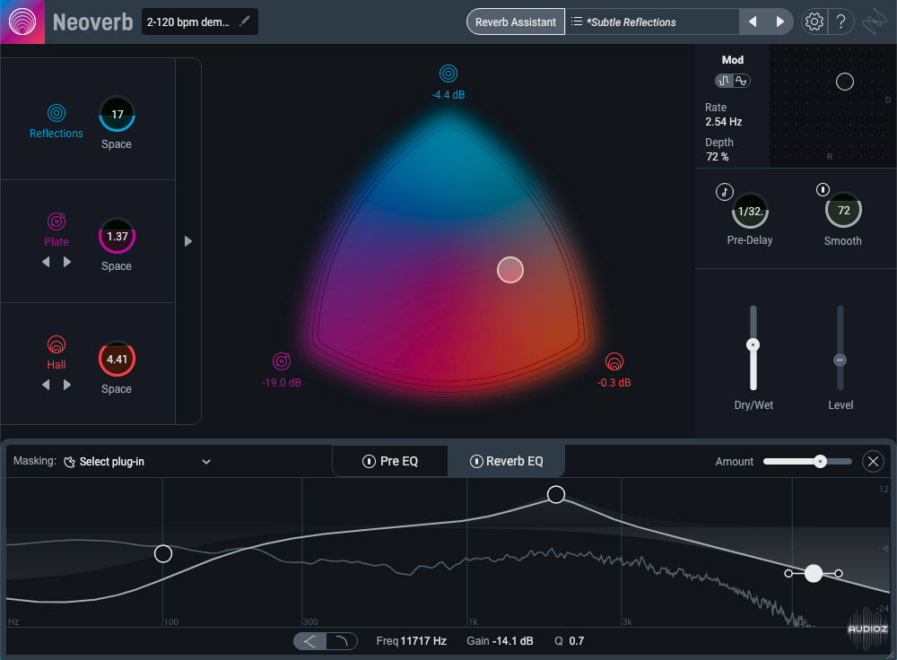Expand the advanced engine panel arrow
This screenshot has width=897, height=660.
pos(188,241)
